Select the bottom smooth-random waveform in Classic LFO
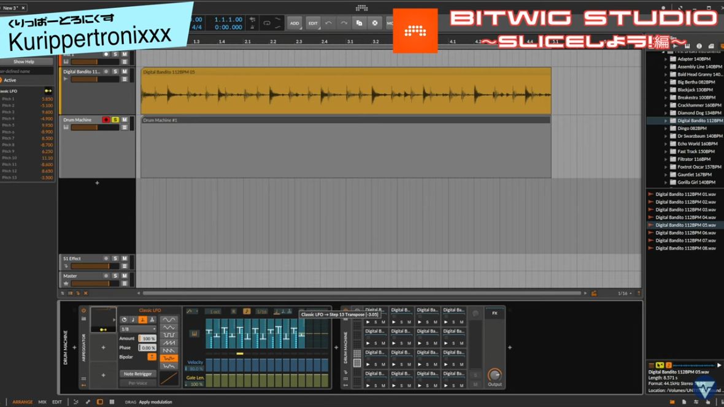This screenshot has height=407, width=724. [x=169, y=367]
